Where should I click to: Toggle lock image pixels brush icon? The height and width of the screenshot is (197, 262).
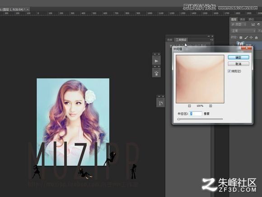pyautogui.click(x=246, y=37)
